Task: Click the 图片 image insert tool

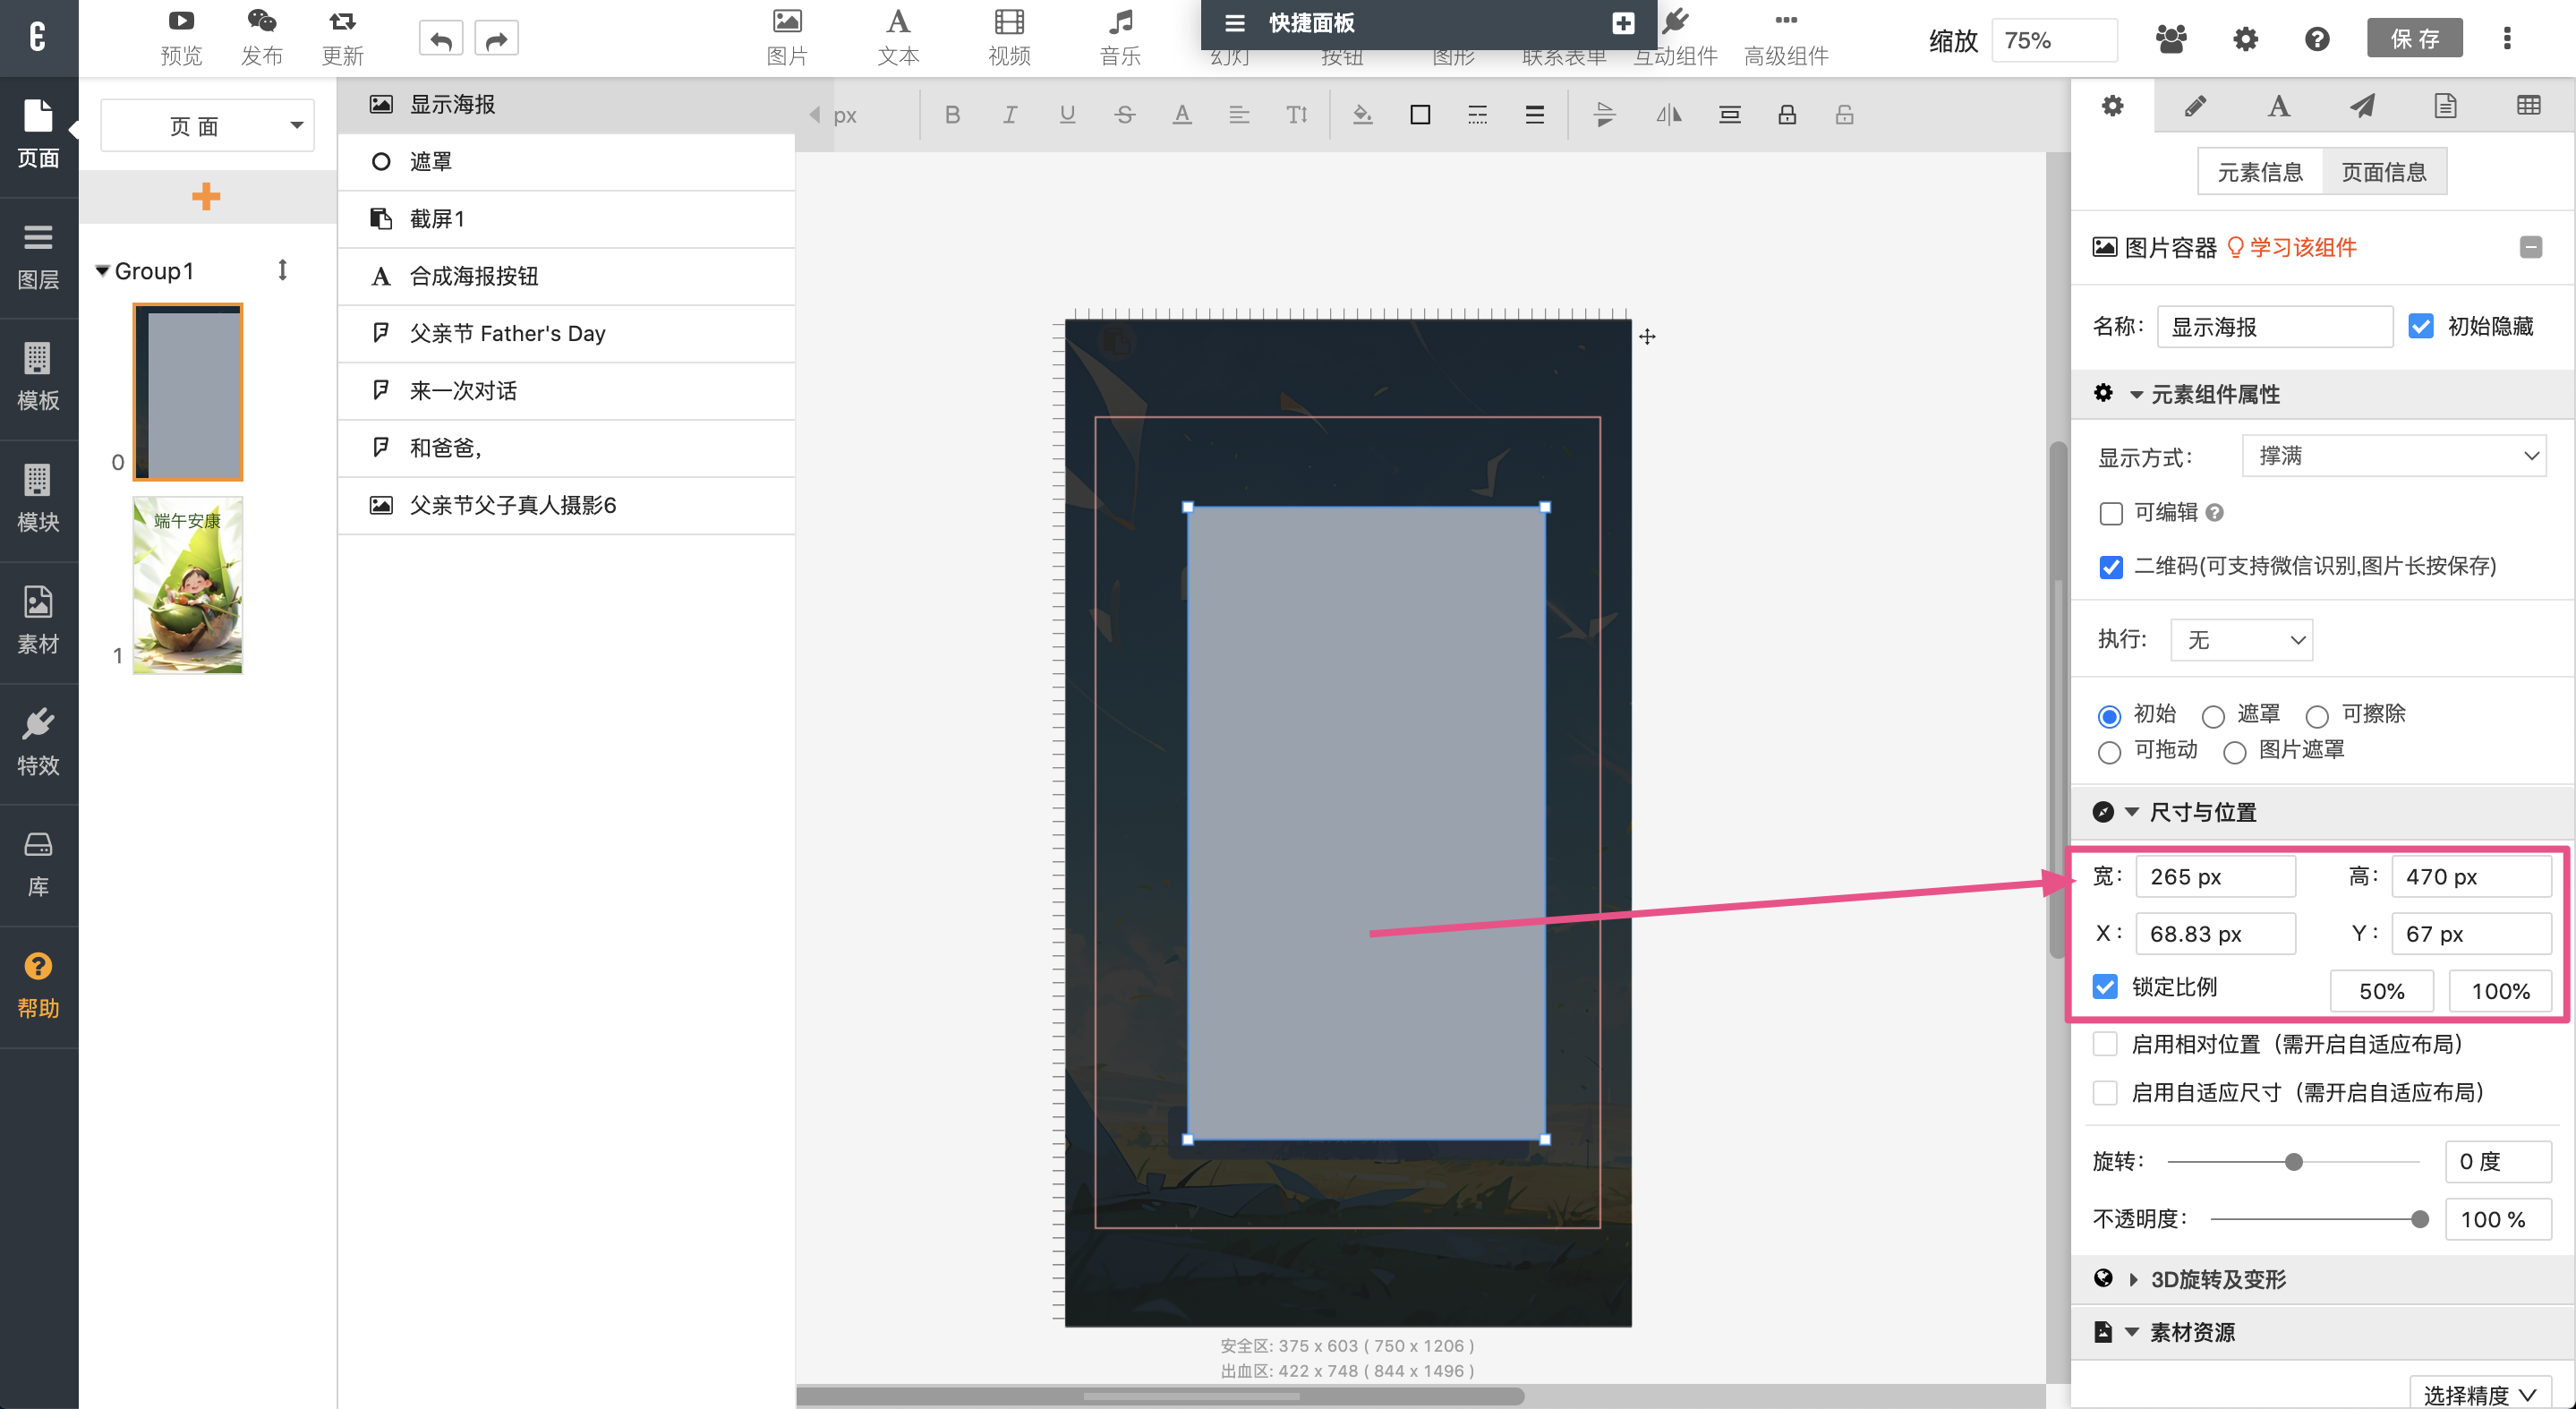Action: 787,37
